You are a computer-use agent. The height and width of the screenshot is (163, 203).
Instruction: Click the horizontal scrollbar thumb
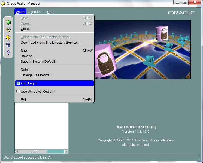33,151
